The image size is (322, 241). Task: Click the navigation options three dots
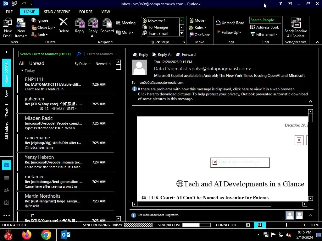point(7,215)
